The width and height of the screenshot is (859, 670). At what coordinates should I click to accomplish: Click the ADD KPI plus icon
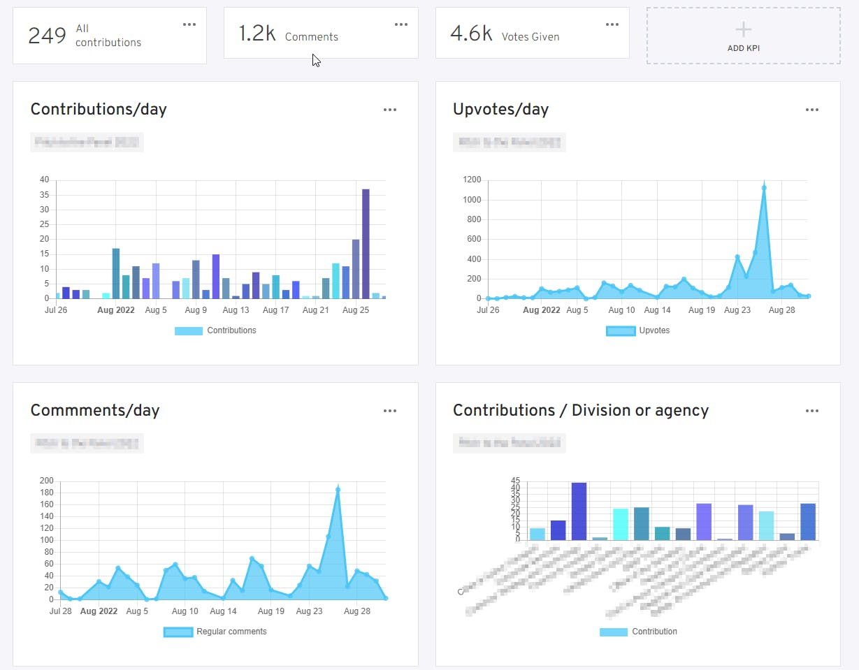[744, 29]
